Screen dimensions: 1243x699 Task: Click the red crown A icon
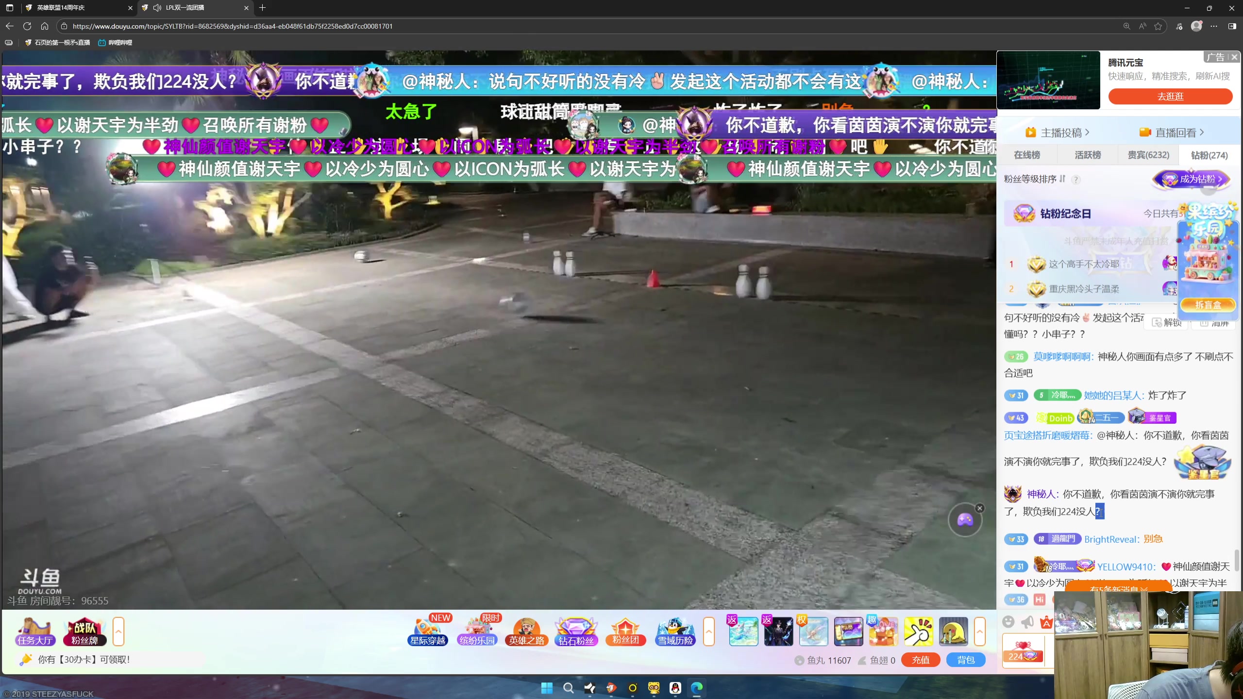click(x=1046, y=622)
